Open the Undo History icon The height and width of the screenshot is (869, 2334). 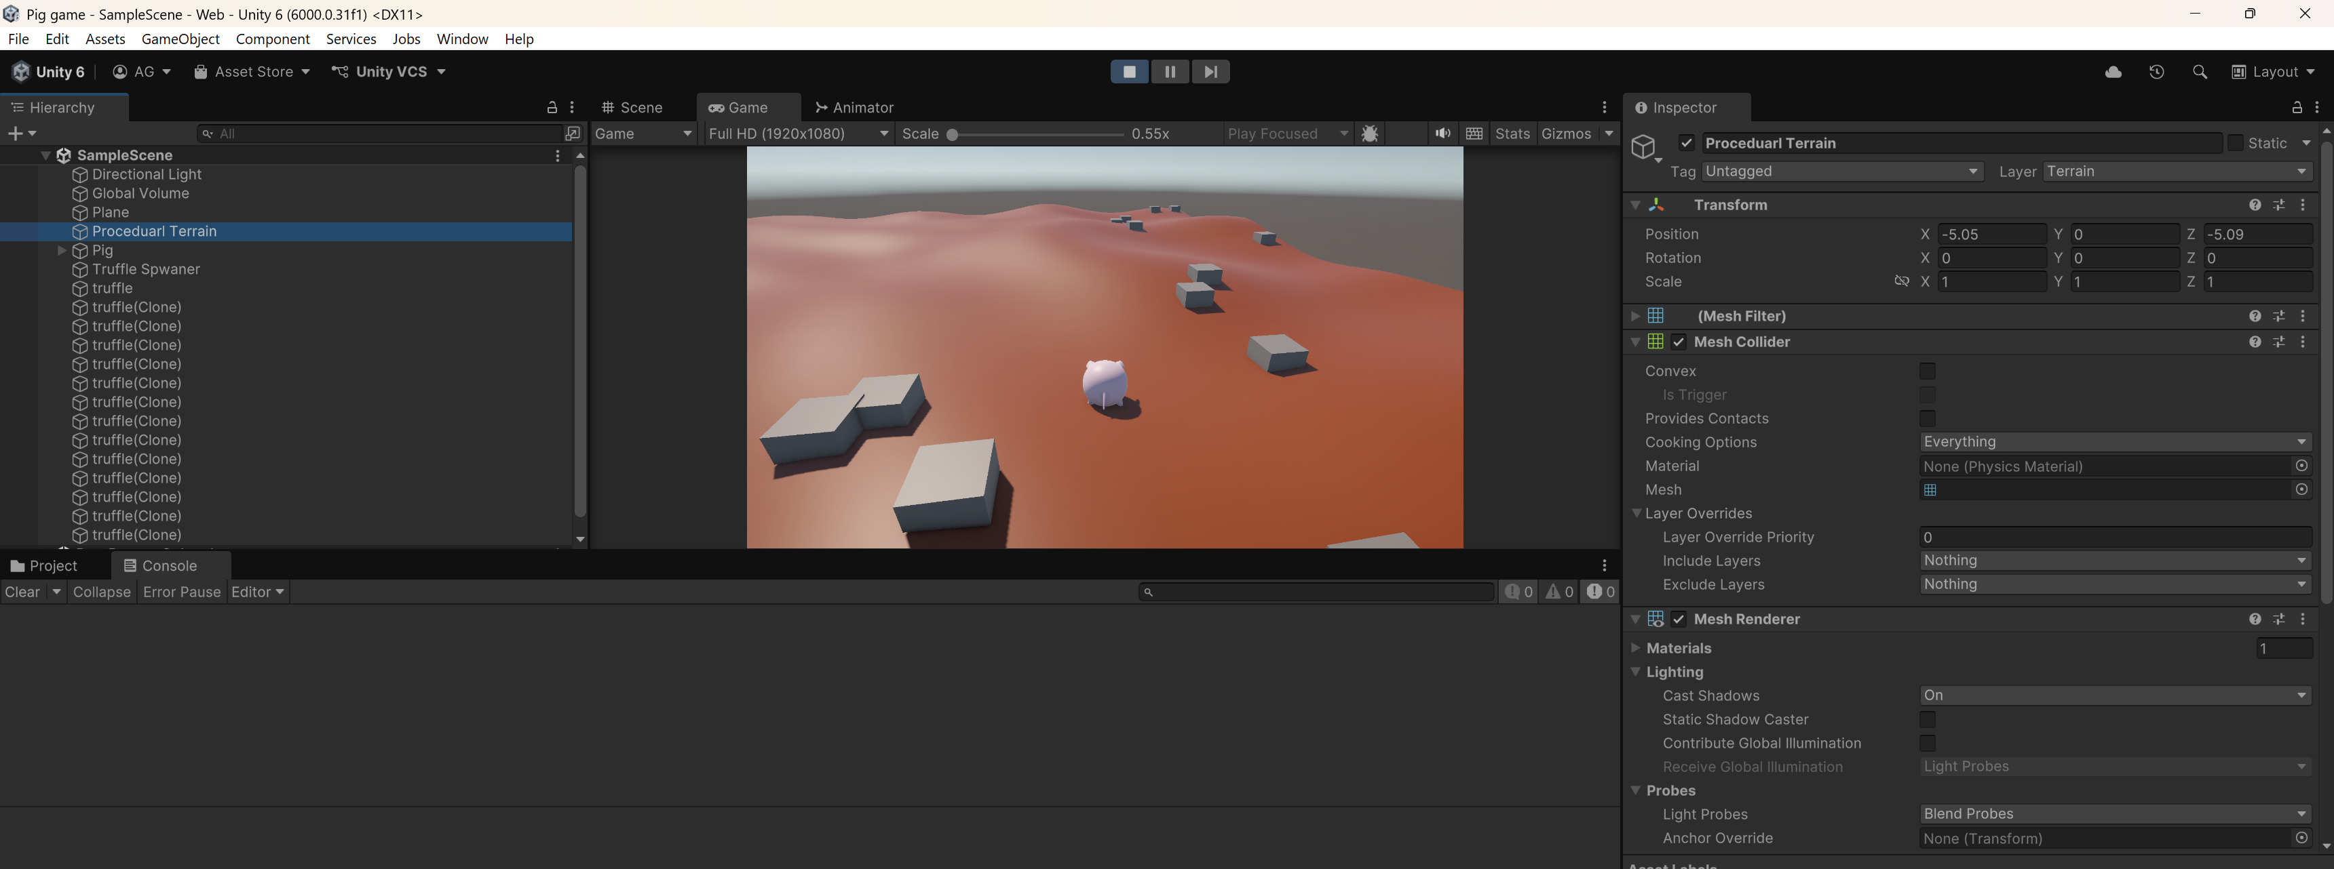point(2156,71)
